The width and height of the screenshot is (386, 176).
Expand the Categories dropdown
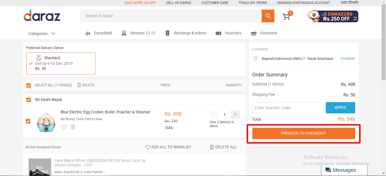42,34
